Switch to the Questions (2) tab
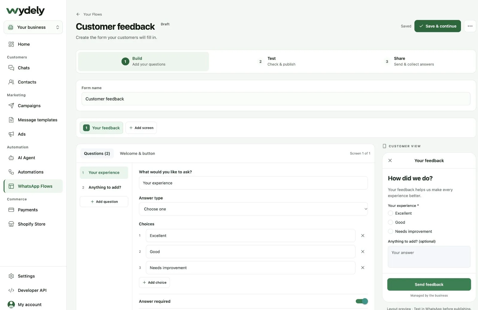Screen dimensions: 478x310 coord(97,154)
